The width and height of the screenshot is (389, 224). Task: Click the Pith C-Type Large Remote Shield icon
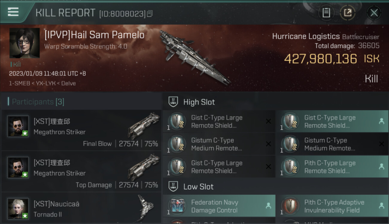(x=290, y=167)
